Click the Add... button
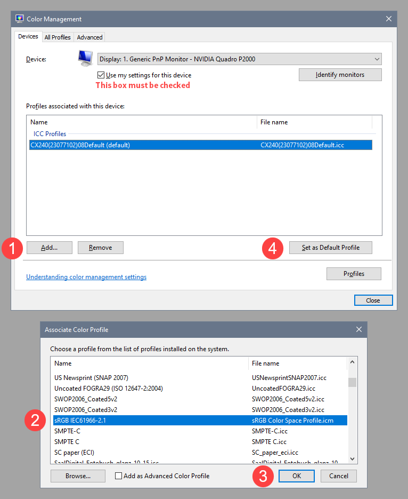The image size is (408, 499). coord(49,248)
